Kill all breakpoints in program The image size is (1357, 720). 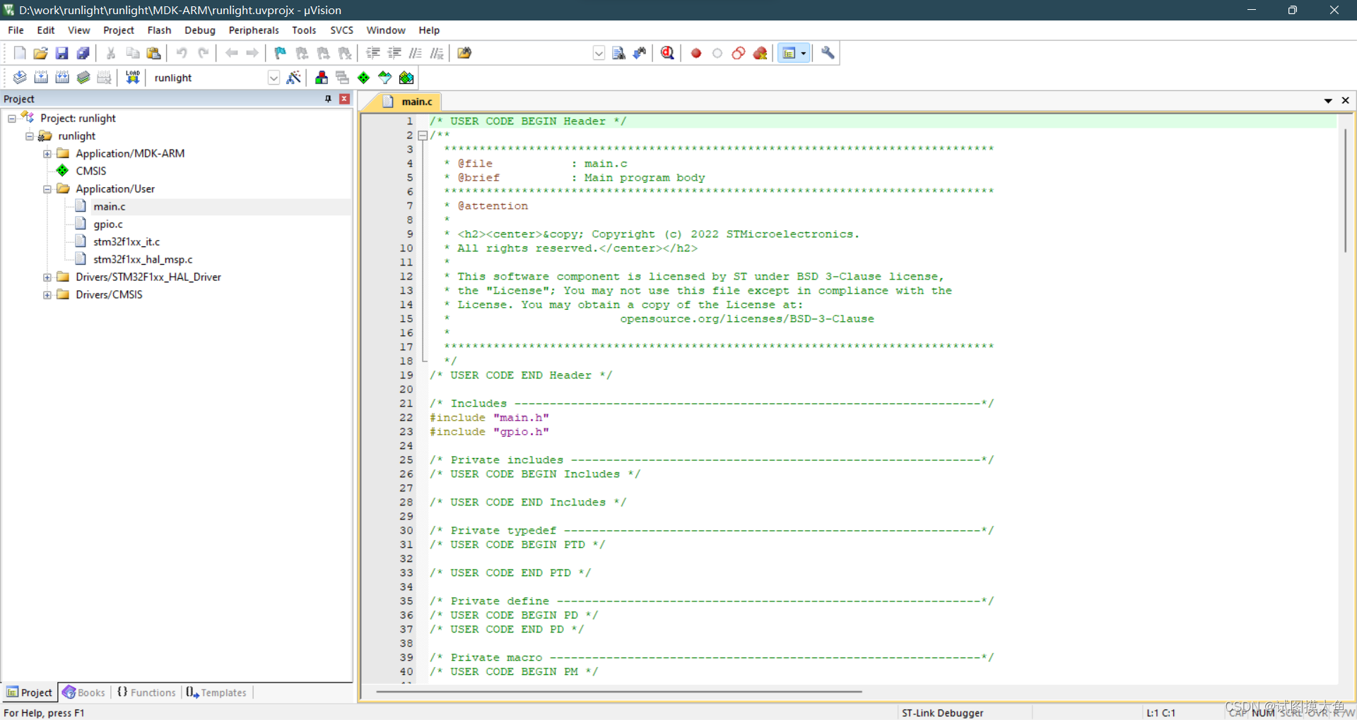click(760, 53)
